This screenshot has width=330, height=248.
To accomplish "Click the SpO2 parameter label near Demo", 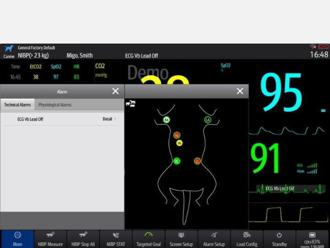I will click(225, 66).
